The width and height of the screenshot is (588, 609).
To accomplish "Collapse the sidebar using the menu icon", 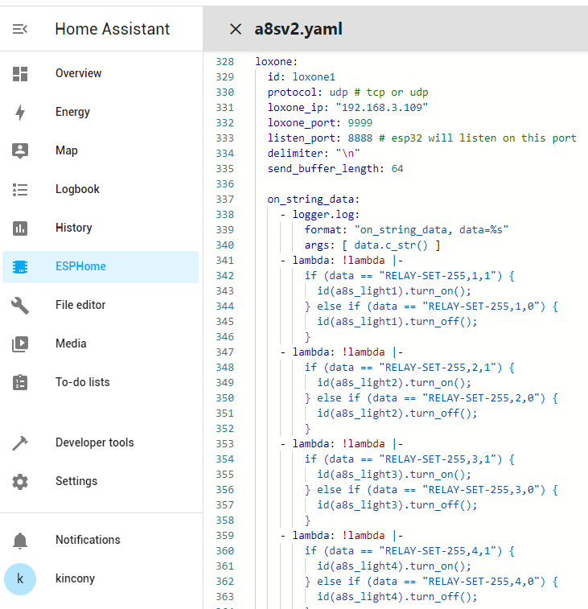I will pyautogui.click(x=20, y=29).
